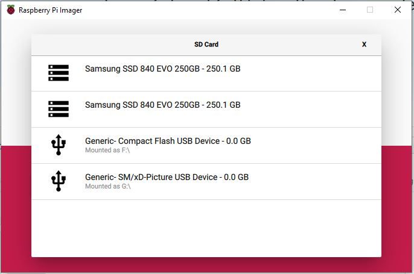Click the storage drive icon of second Samsung SSD
The image size is (414, 274).
click(x=59, y=109)
